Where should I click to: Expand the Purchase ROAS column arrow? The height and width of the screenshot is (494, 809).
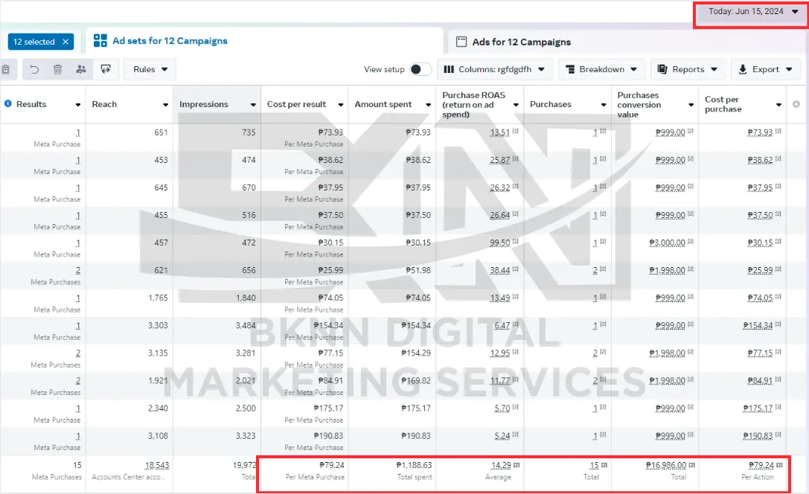coord(516,105)
